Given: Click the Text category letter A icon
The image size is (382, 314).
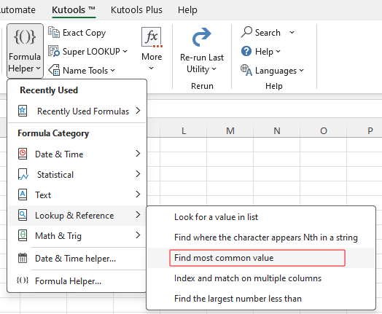Looking at the screenshot, I should point(23,195).
